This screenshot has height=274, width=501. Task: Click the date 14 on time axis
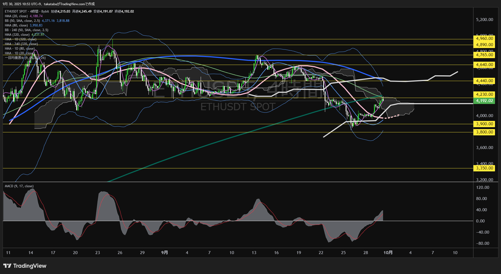tap(31, 253)
